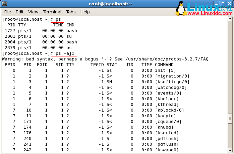Click the [kthread] process
234x154 pixels.
tap(167, 105)
